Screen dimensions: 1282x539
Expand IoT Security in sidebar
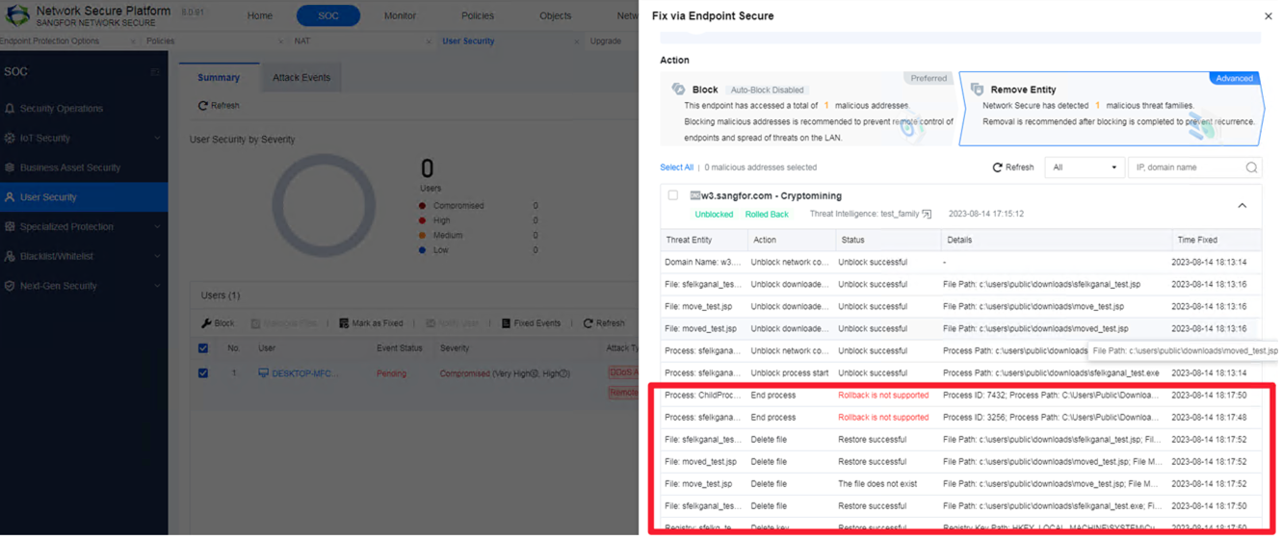click(x=157, y=138)
